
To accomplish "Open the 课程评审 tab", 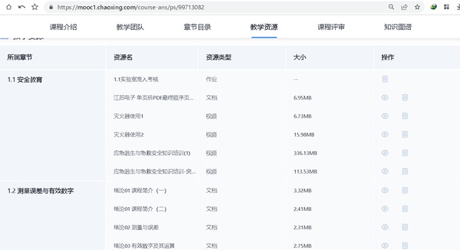I will (x=331, y=27).
